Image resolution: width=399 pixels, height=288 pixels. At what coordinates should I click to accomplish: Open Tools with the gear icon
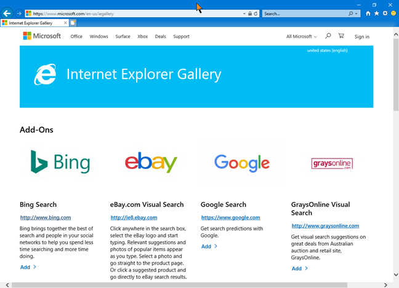tap(385, 13)
